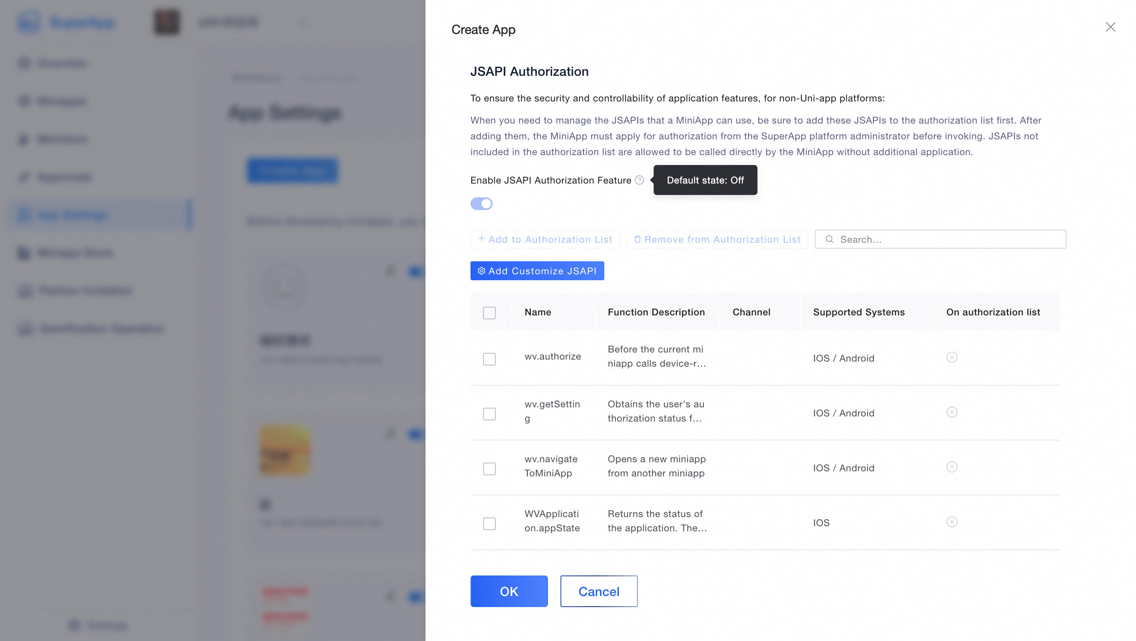Click authorization status icon for WVApplication.appState
This screenshot has width=1136, height=641.
tap(952, 522)
